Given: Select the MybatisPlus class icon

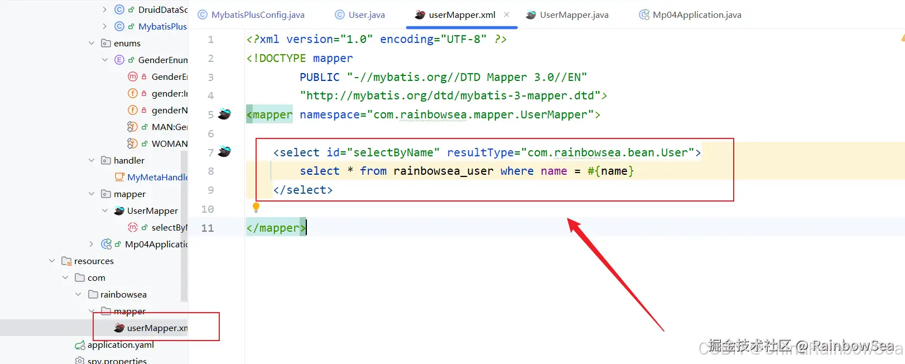Looking at the screenshot, I should pyautogui.click(x=119, y=26).
